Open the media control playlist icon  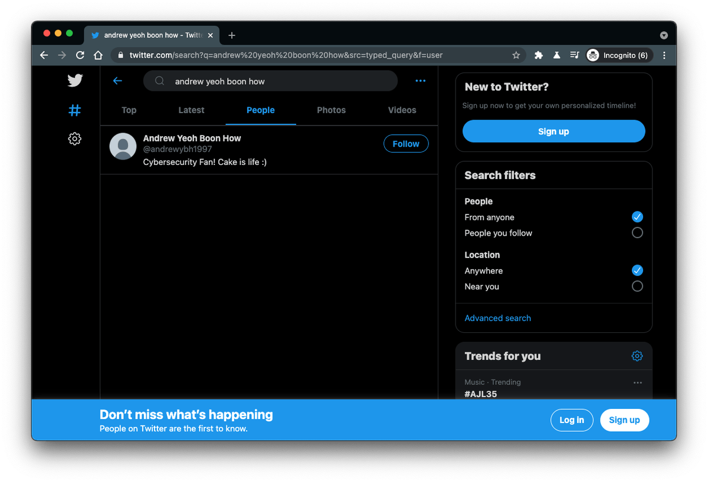tap(574, 55)
